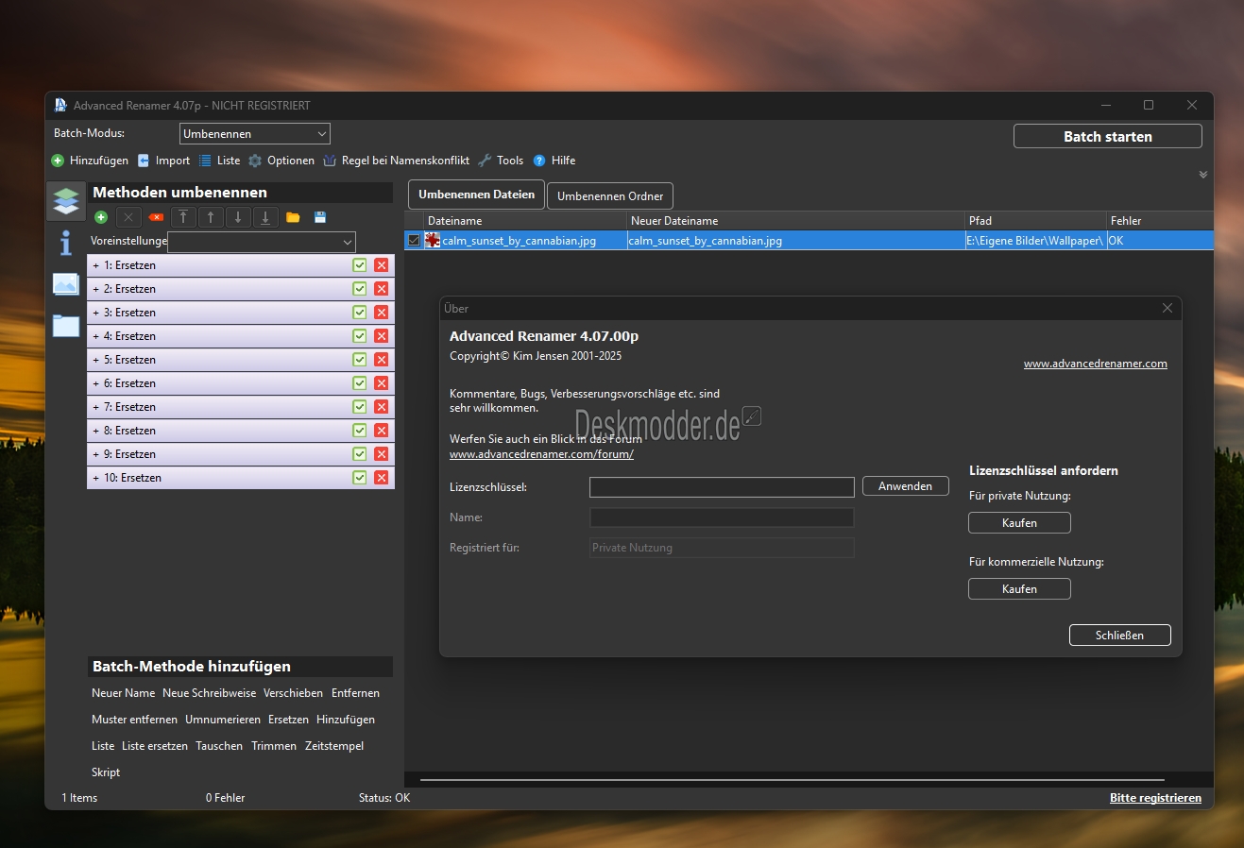The image size is (1244, 848).
Task: Toggle the green checkbox of 2: Ersetzen
Action: [360, 289]
